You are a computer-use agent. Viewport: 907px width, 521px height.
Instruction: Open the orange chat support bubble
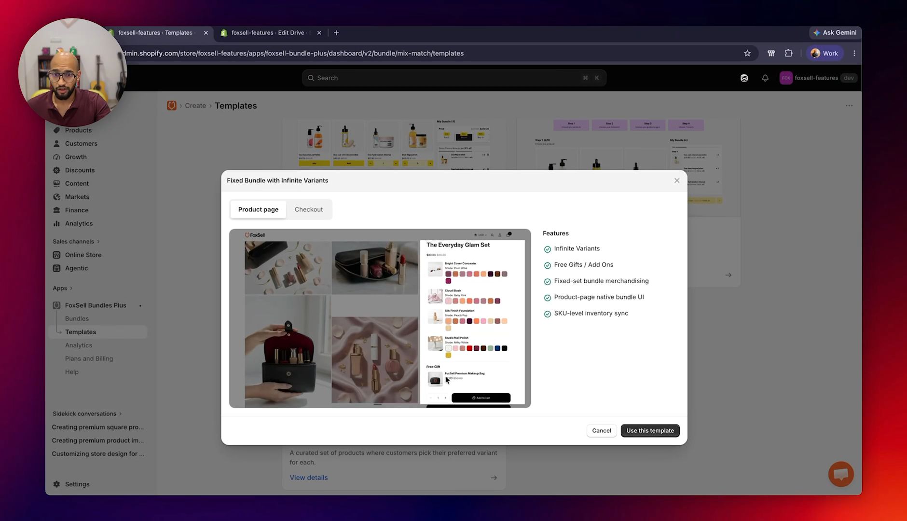click(x=841, y=474)
